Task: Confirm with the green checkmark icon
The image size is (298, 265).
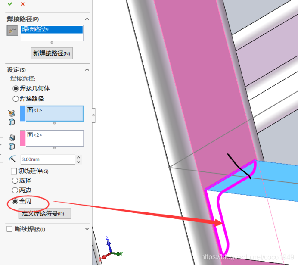Action: coord(10,4)
